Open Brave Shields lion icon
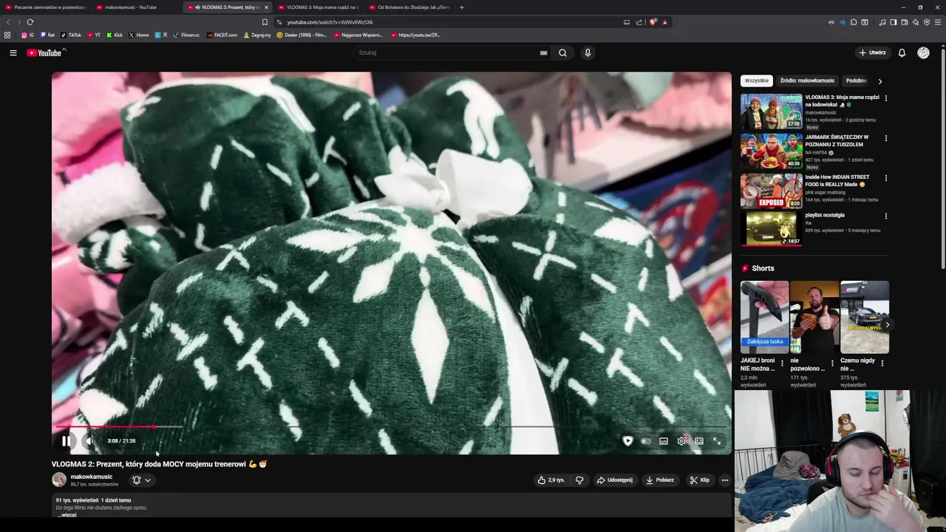 click(653, 22)
